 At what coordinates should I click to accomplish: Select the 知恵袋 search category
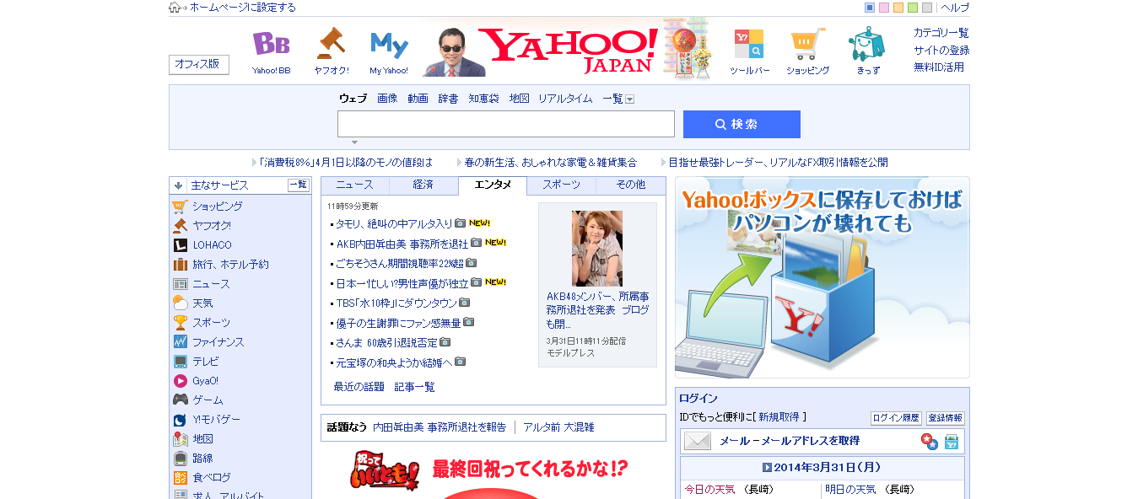coord(484,99)
